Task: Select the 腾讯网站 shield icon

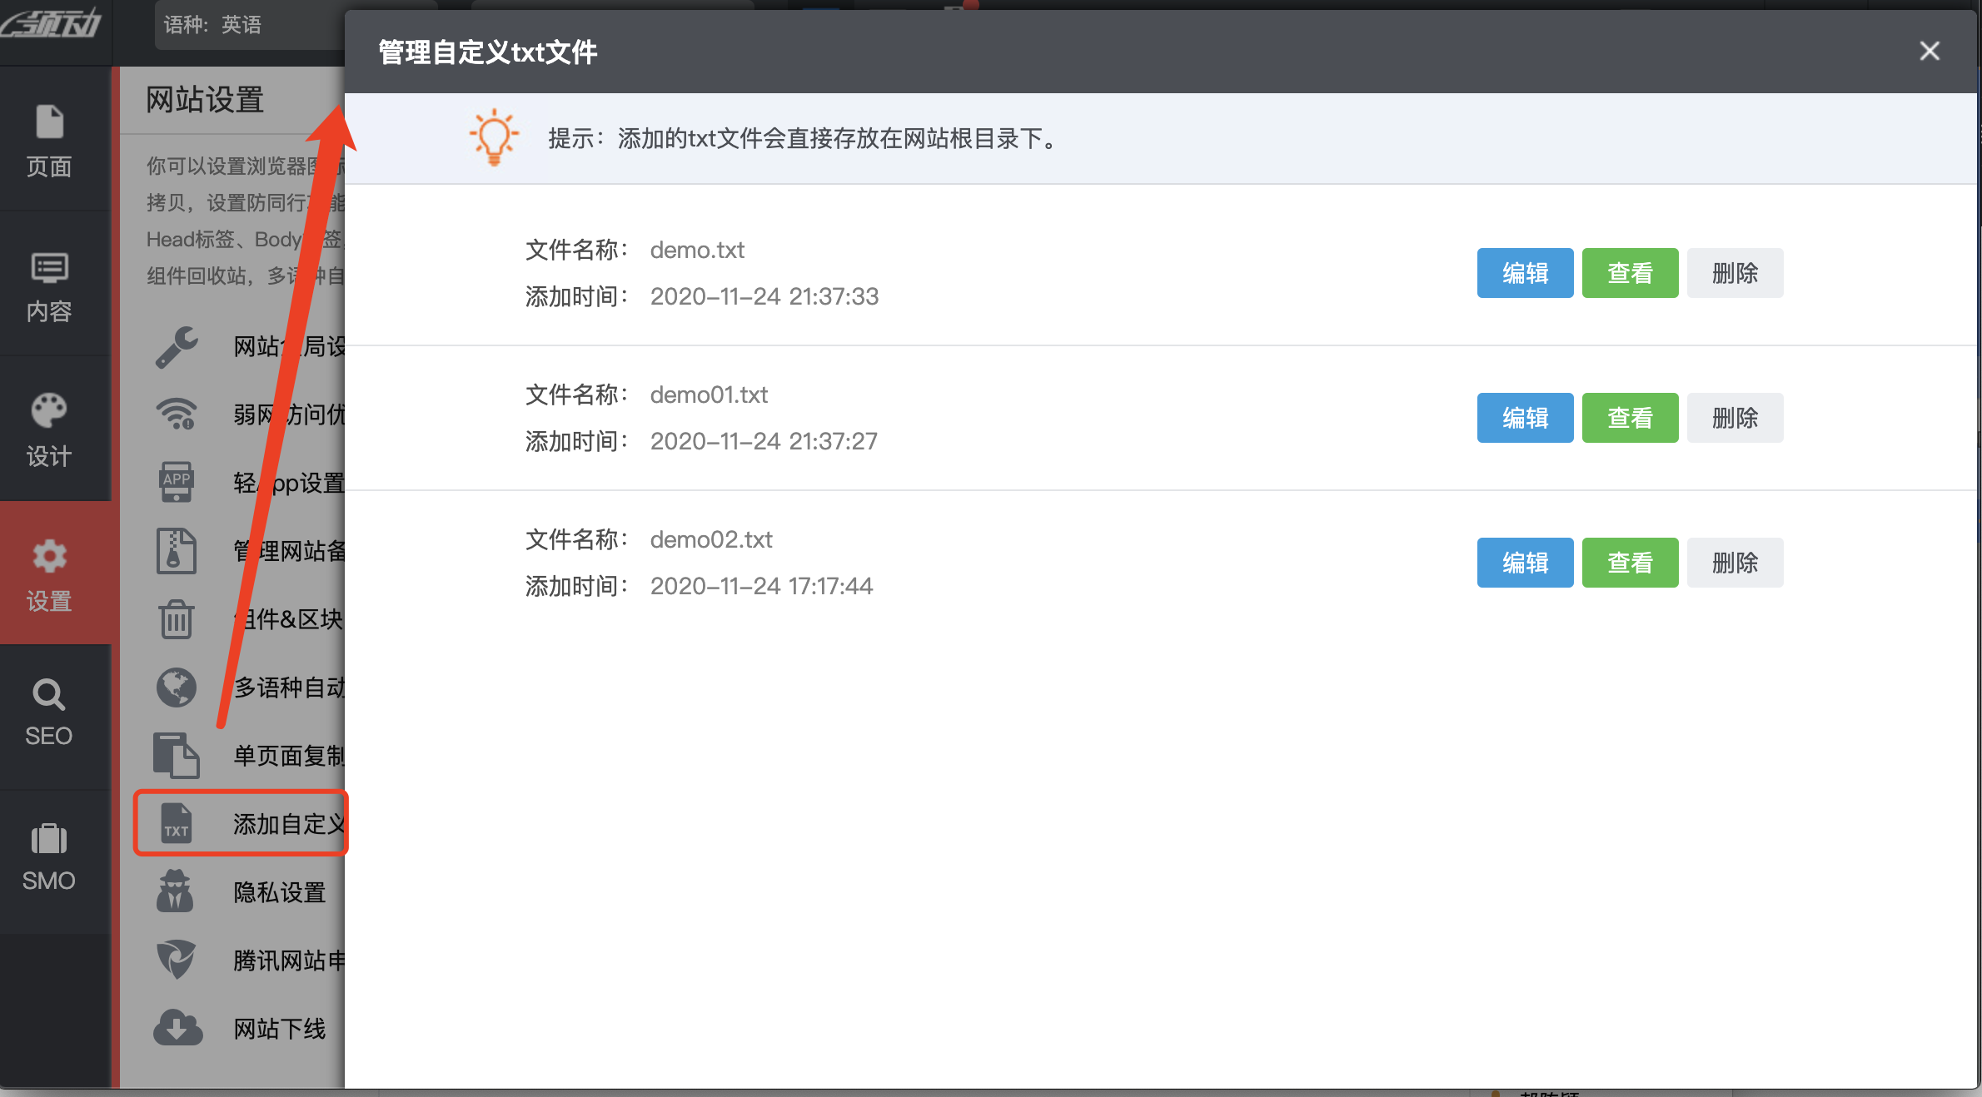Action: (x=176, y=960)
